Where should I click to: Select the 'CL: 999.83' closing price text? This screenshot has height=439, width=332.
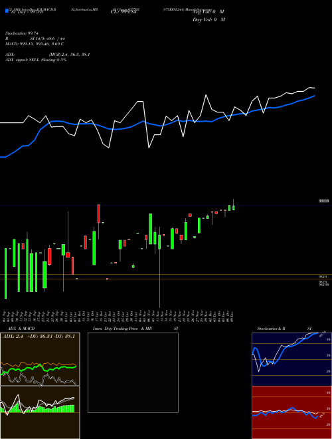[x=123, y=12]
